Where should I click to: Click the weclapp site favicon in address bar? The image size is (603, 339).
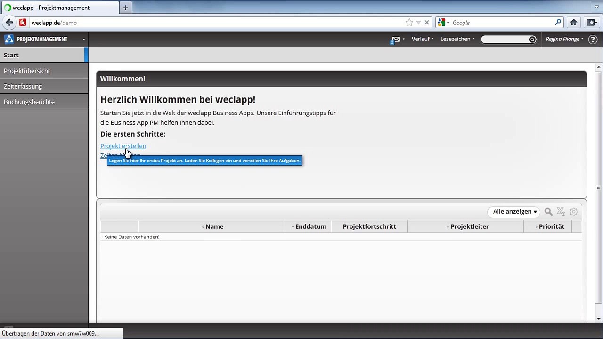pyautogui.click(x=23, y=22)
